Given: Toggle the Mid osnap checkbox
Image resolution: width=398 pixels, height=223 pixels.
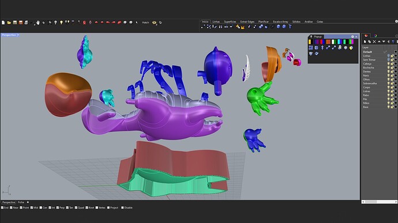Looking at the screenshot, I should (32, 207).
